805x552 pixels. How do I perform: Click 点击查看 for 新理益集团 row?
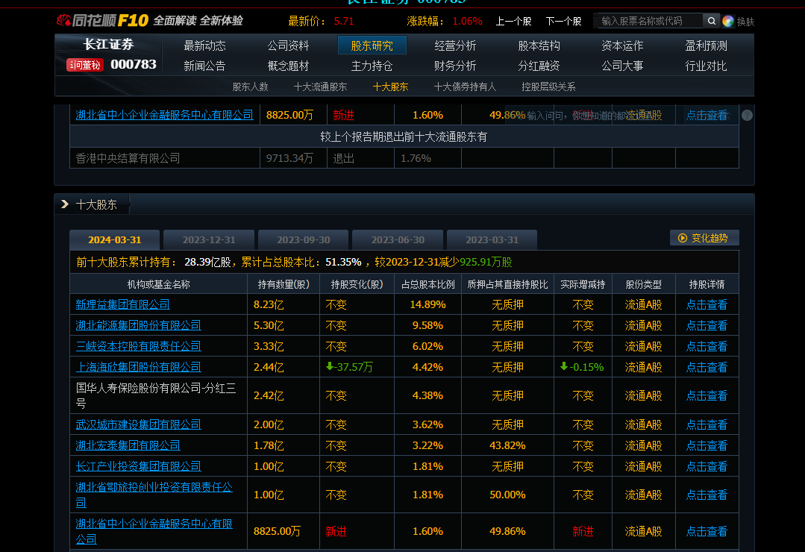tap(707, 304)
